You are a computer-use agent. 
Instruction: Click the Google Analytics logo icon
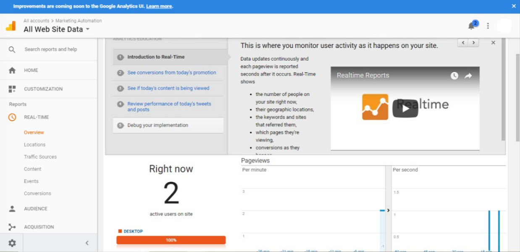11,26
